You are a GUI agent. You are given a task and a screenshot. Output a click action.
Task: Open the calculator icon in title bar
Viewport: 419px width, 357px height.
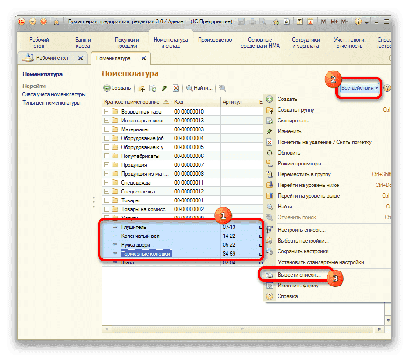(299, 21)
